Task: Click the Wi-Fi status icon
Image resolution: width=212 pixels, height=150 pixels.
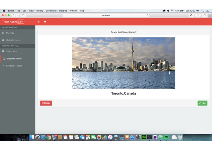Action: tap(172, 11)
